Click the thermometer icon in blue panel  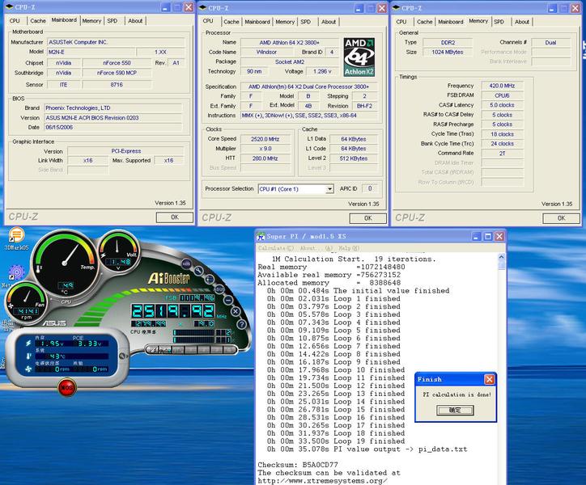point(28,356)
